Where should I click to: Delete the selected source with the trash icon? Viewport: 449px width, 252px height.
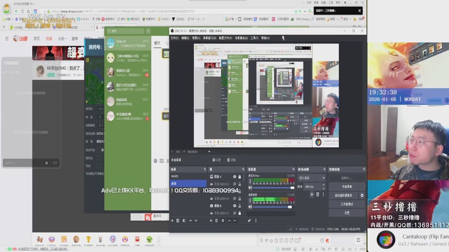[217, 221]
